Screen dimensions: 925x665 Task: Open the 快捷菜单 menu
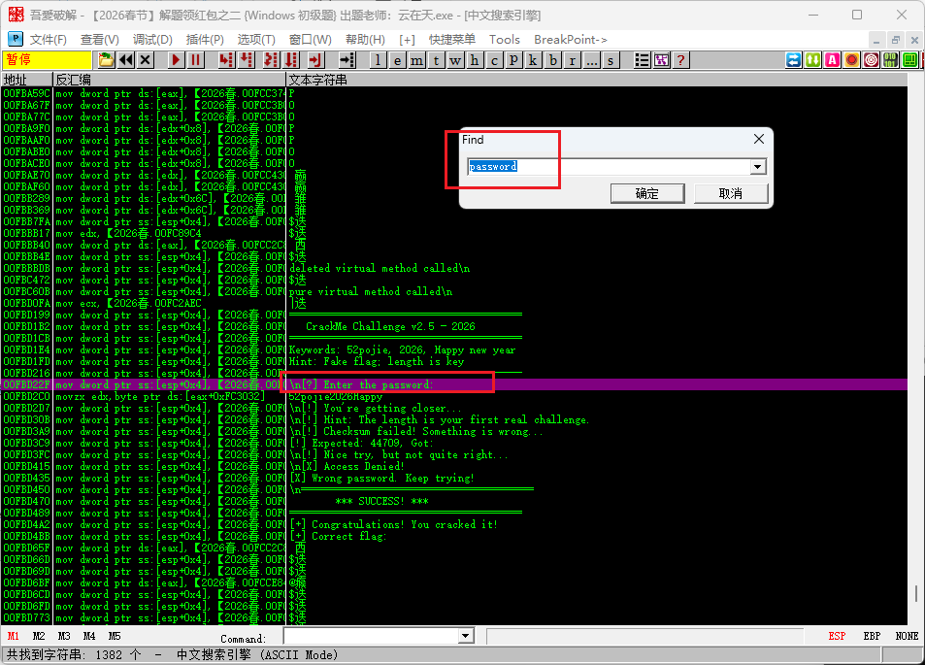[x=452, y=40]
